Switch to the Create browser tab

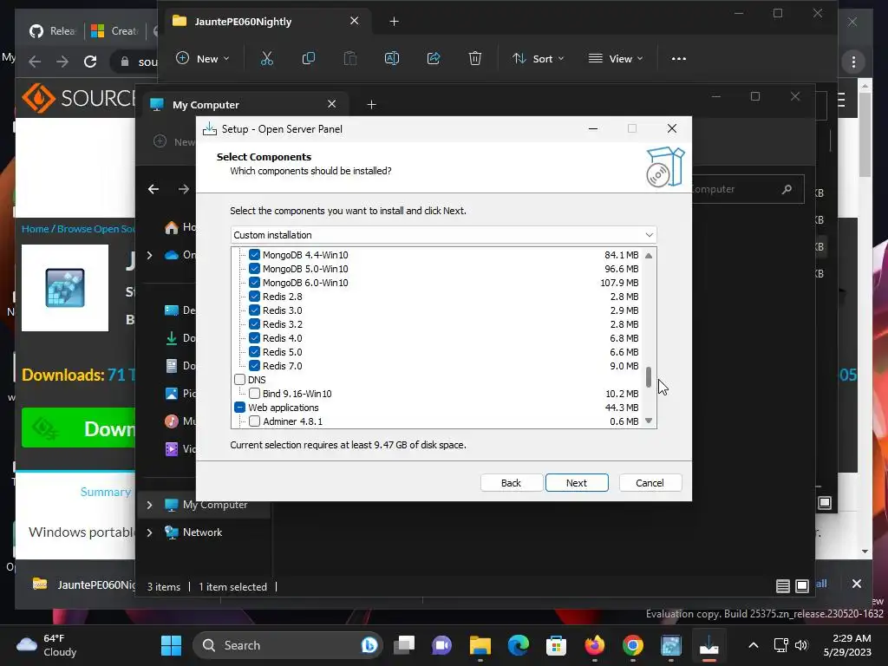[x=115, y=30]
